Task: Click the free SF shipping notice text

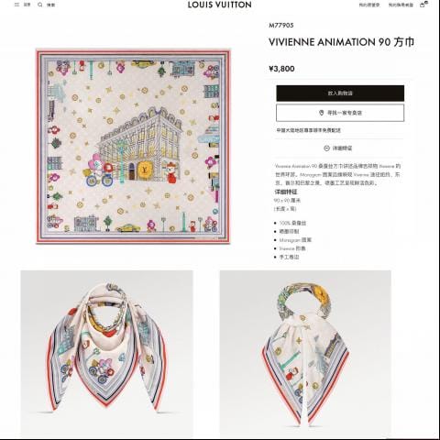Action: (308, 130)
